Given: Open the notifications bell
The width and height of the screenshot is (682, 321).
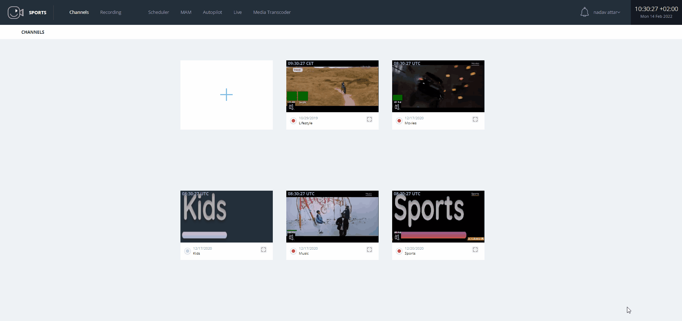Looking at the screenshot, I should [585, 12].
